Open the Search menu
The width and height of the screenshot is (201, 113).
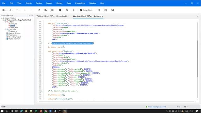(x=29, y=3)
